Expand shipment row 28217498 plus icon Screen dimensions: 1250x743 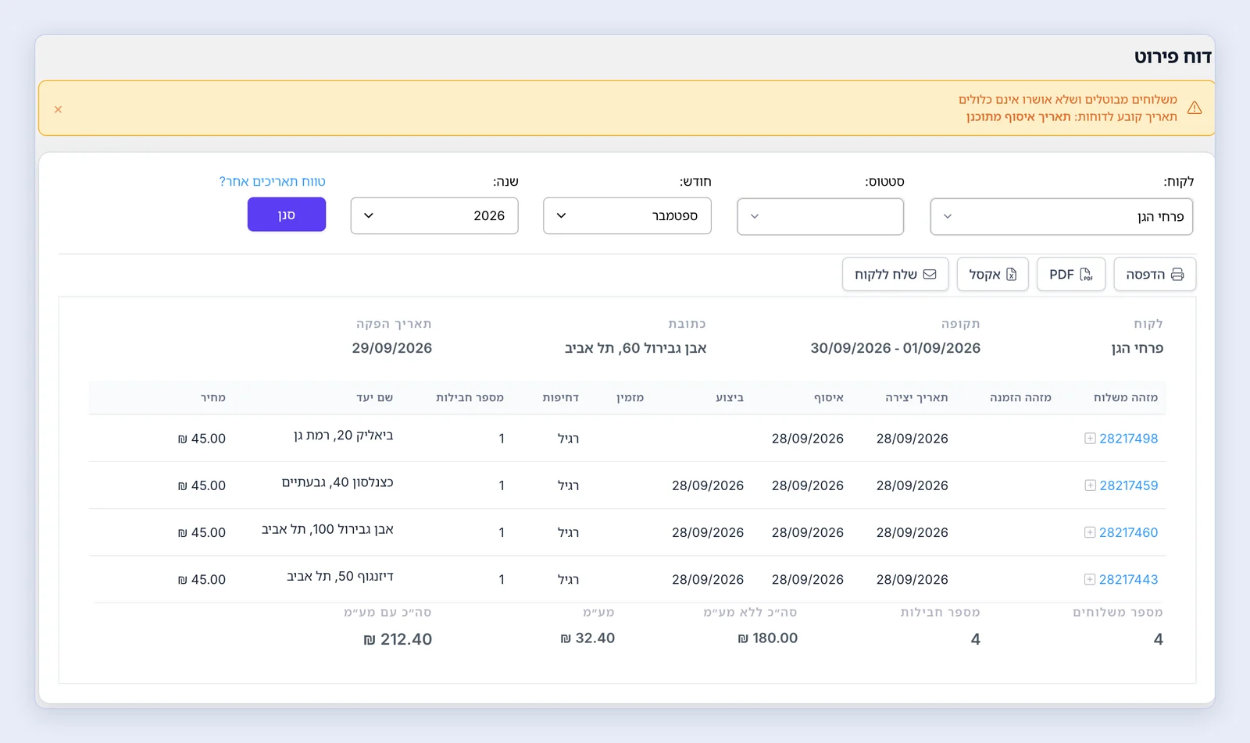(1090, 439)
